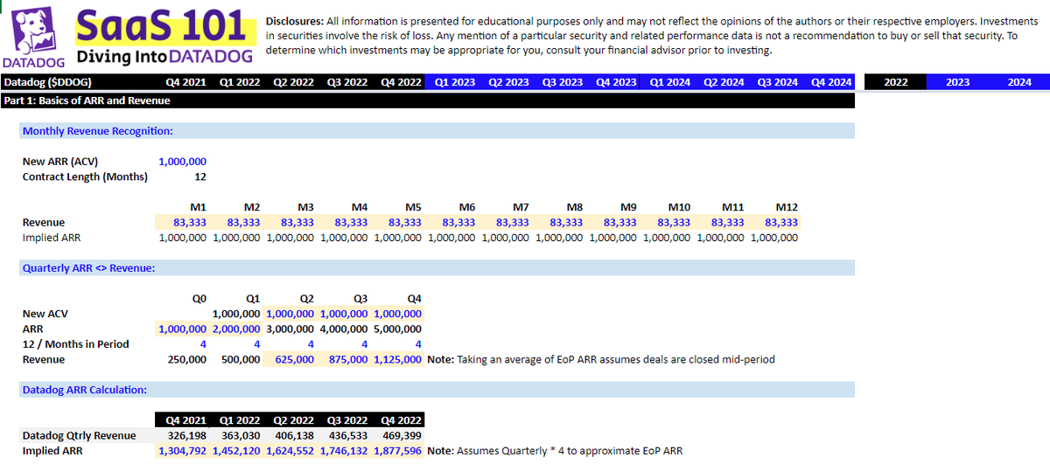Select the M12 month header
Viewport: 1050px width, 464px height.
787,207
